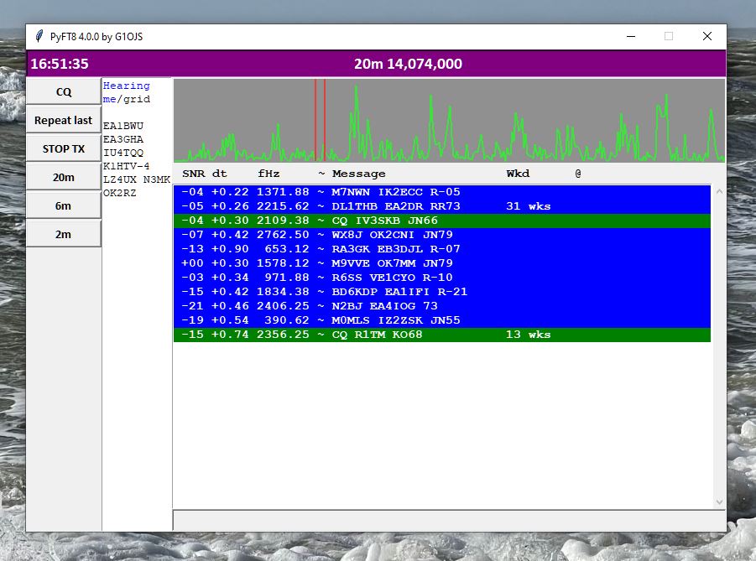The image size is (756, 561).
Task: Click EA3GHA in the Hearing me list
Action: point(123,139)
